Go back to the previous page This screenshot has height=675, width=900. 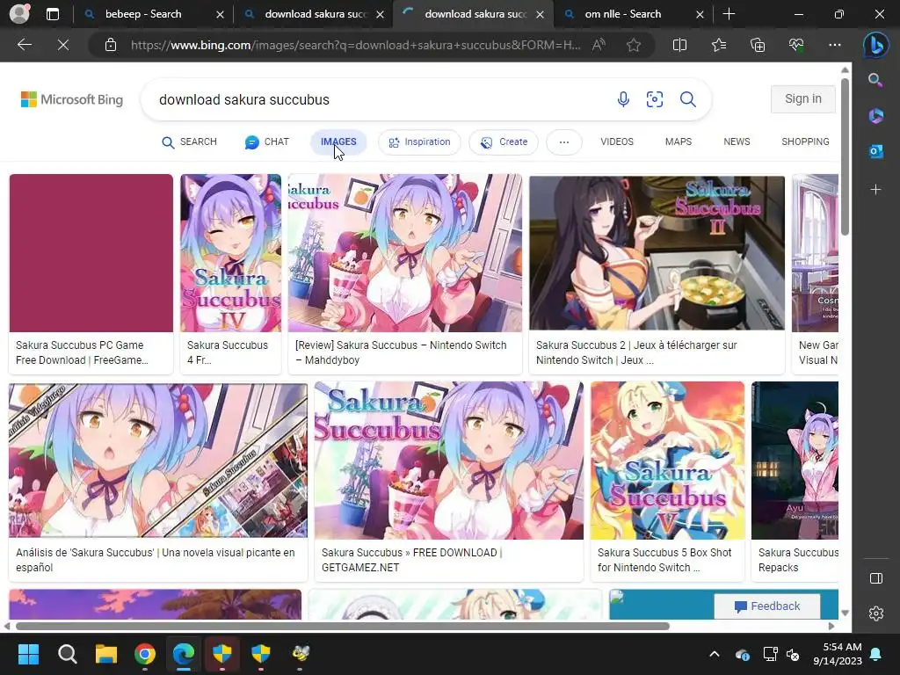click(24, 45)
